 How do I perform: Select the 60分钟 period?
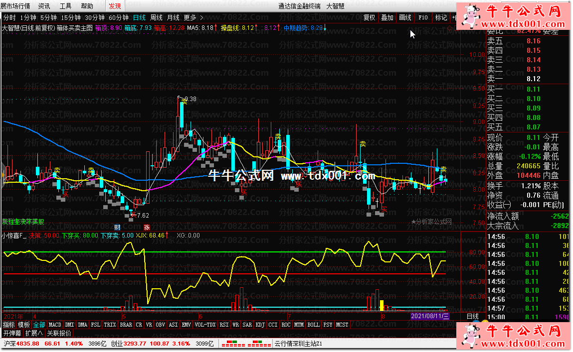pyautogui.click(x=119, y=17)
